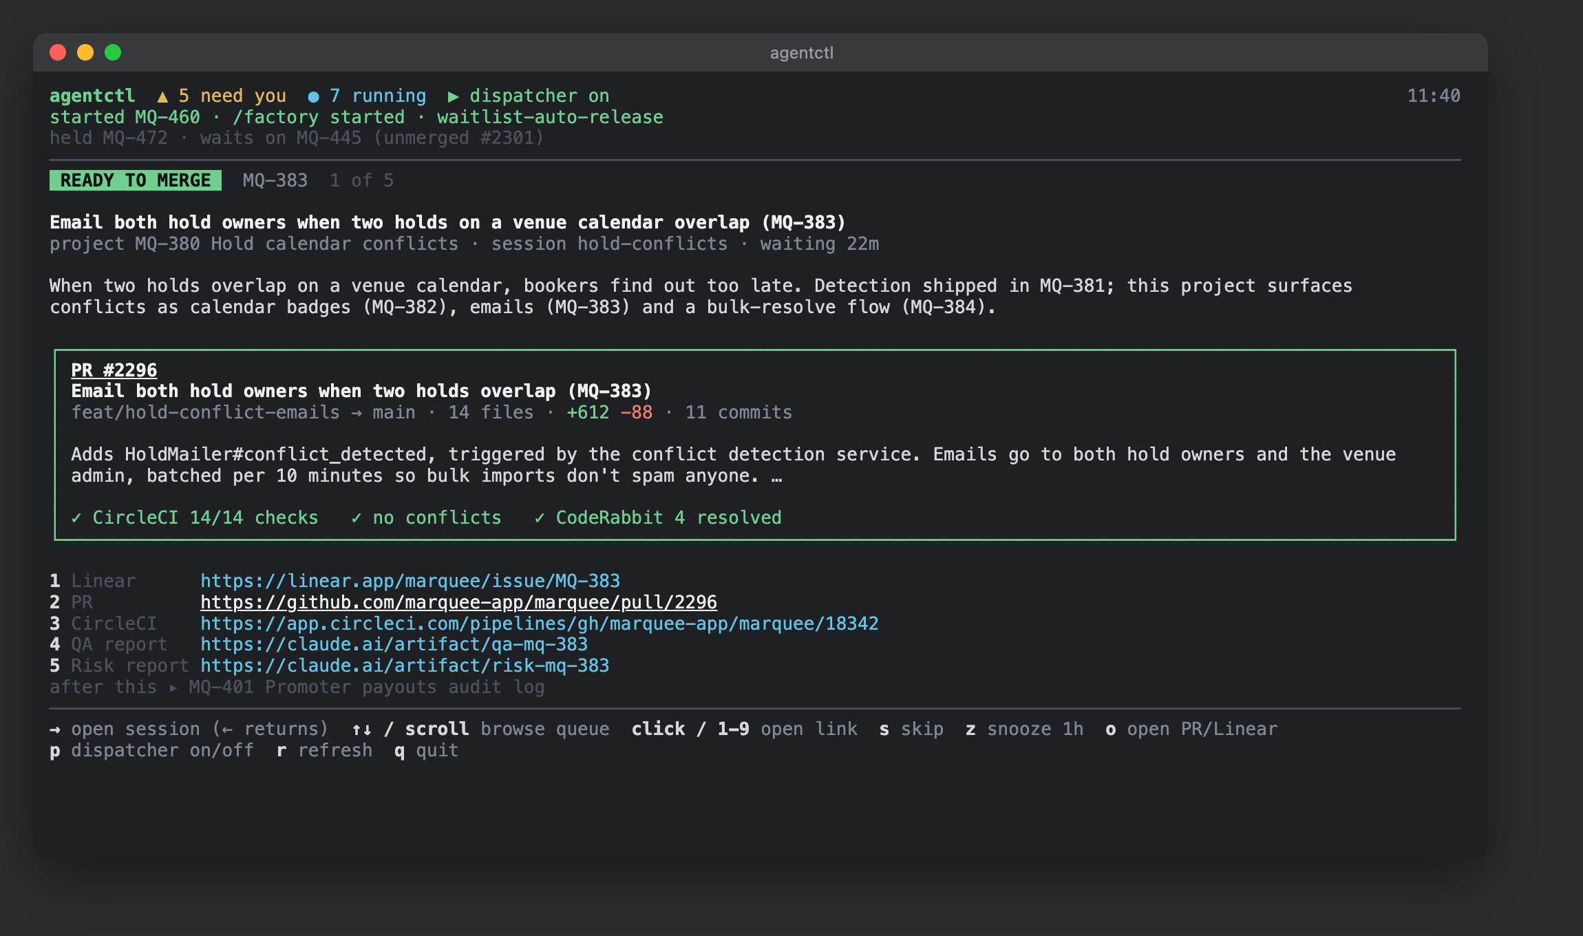Screen dimensions: 1583x936
Task: Click 'session hold-conflicts' text
Action: [609, 244]
